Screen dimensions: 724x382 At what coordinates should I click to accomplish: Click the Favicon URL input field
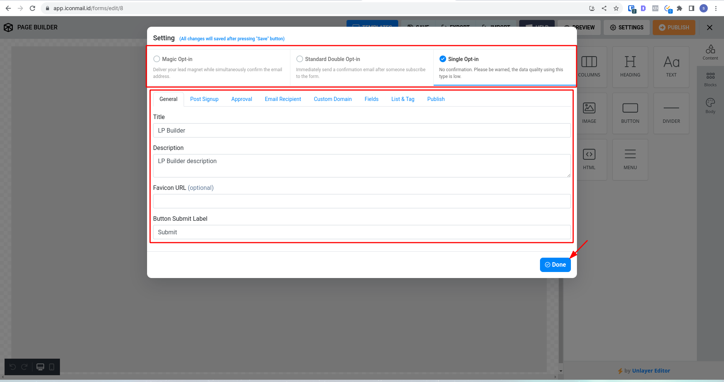(362, 201)
